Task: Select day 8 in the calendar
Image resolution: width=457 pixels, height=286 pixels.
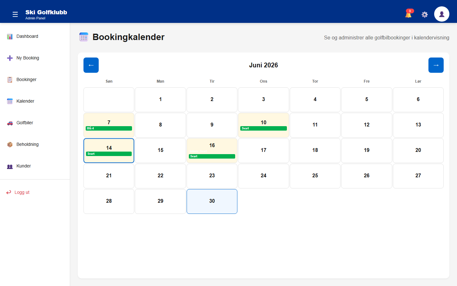Action: (x=161, y=125)
